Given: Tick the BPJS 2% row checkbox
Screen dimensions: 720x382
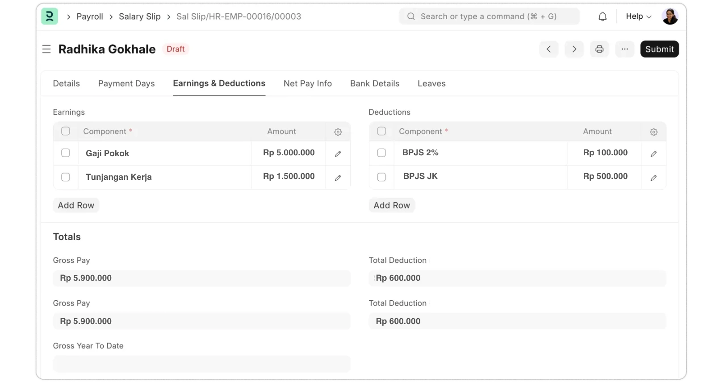Looking at the screenshot, I should point(381,153).
